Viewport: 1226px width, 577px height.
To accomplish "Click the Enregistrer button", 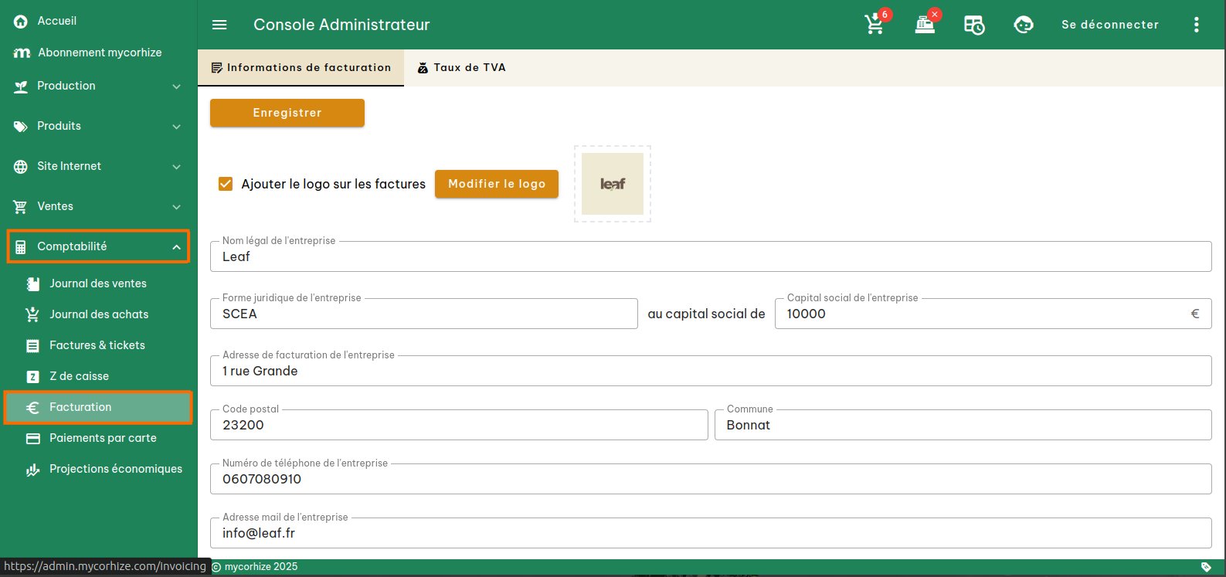I will point(287,113).
